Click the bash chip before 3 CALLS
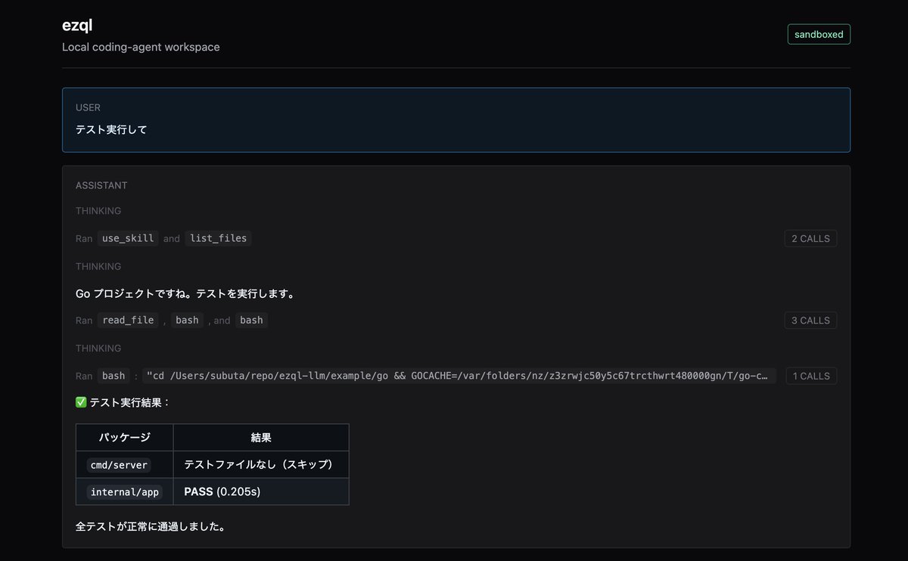The width and height of the screenshot is (908, 561). coord(251,320)
